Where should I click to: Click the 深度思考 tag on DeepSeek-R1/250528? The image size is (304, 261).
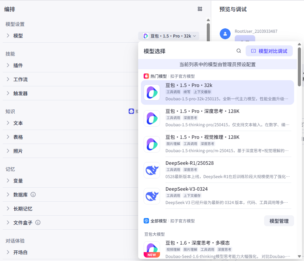(x=190, y=170)
